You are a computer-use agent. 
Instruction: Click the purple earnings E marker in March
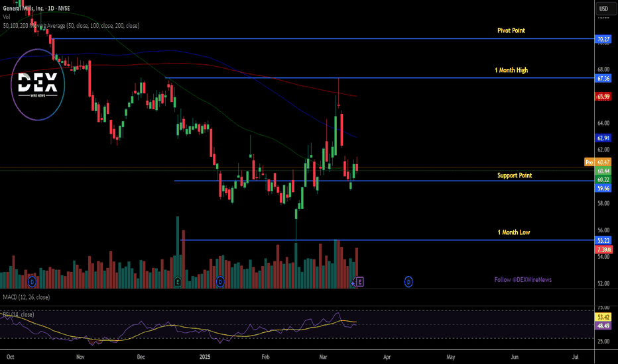pyautogui.click(x=359, y=282)
